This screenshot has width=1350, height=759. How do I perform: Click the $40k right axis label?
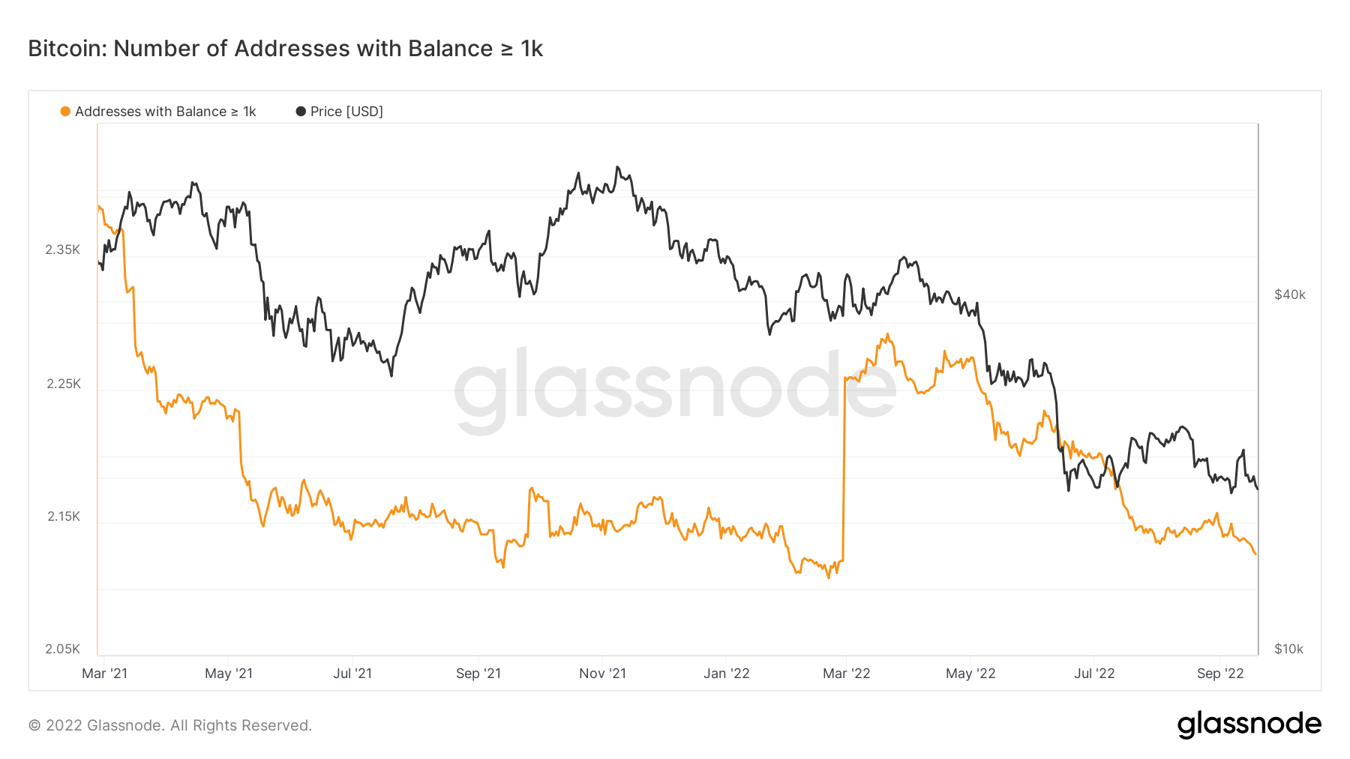(x=1290, y=294)
